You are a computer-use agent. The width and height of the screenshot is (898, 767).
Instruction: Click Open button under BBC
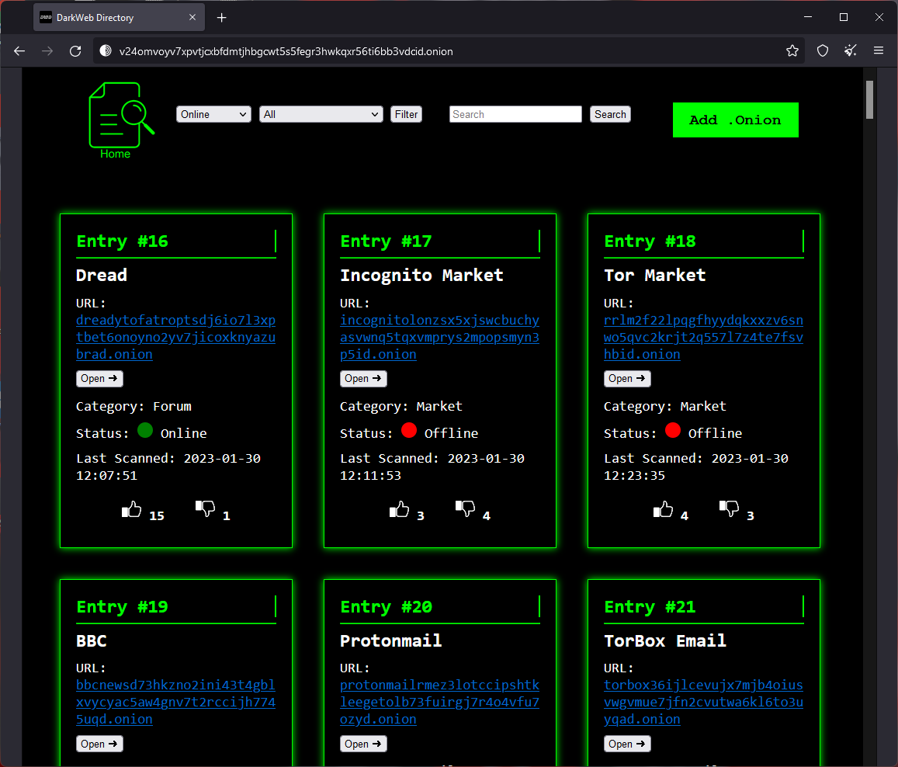coord(99,744)
